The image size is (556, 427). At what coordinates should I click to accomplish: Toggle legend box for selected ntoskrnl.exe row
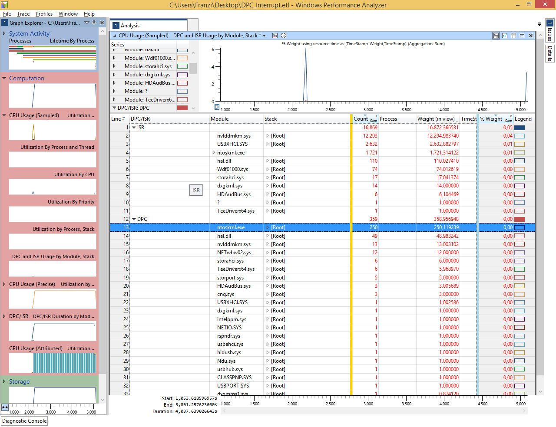520,227
